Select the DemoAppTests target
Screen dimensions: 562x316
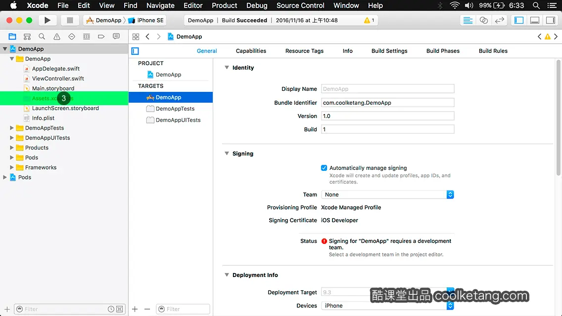coord(171,109)
